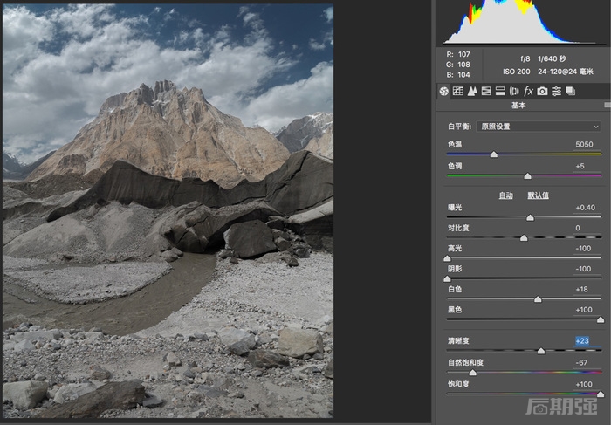The image size is (611, 425).
Task: Click the 高光 highlights slider thumb
Action: [x=447, y=258]
